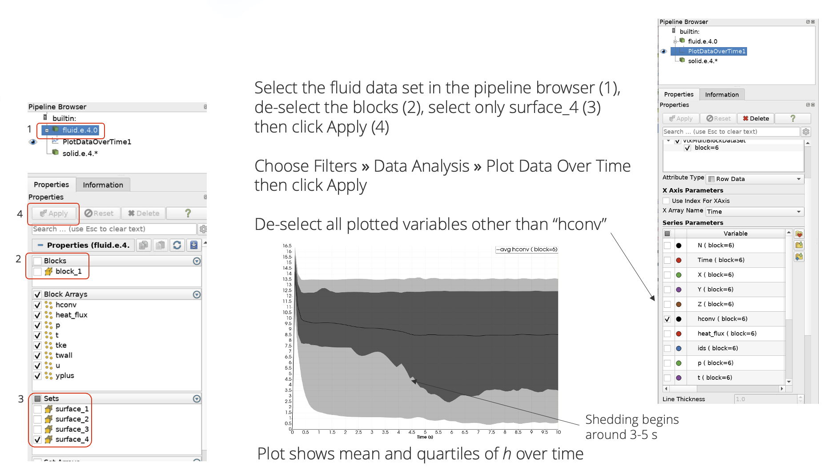Open the X Array Name dropdown
This screenshot has height=475, width=832.
coord(755,212)
